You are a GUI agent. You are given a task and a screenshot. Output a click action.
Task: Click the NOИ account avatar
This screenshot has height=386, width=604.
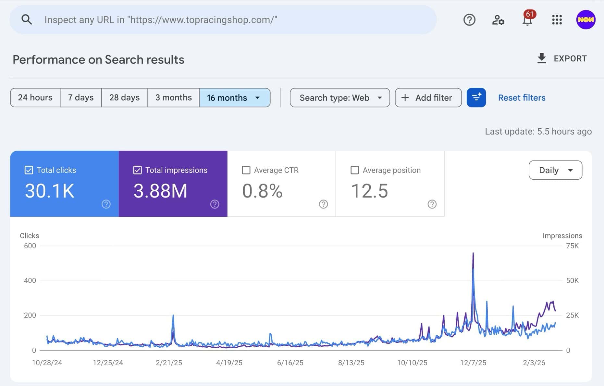pyautogui.click(x=586, y=19)
